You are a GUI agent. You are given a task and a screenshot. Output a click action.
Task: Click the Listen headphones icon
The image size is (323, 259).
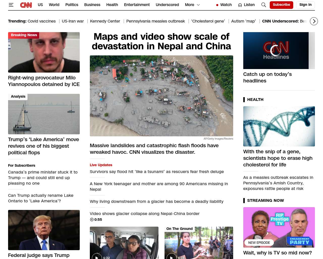tap(240, 5)
